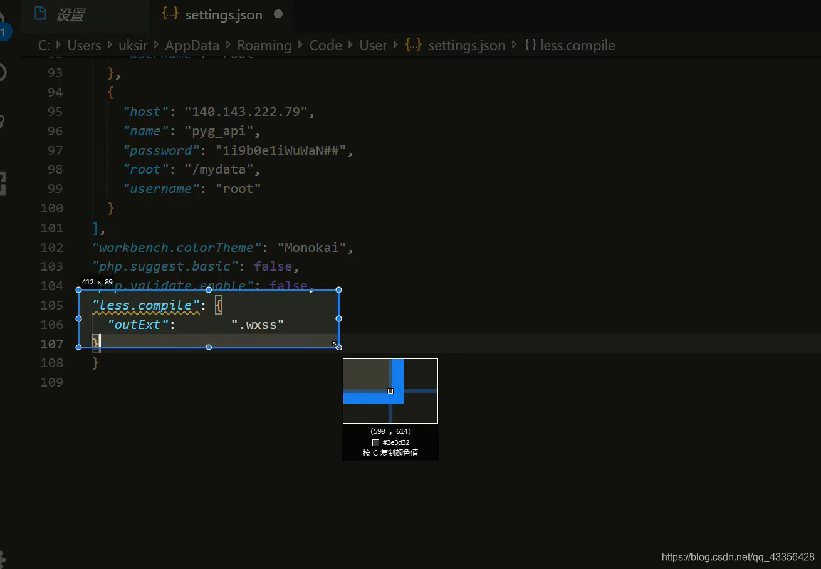Screen dimensions: 821x569
Task: Click line number 101 in gutter
Action: click(51, 227)
